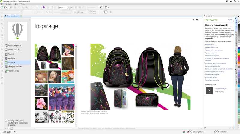Click the 'Szkolenia' info icon
240x134 pixels.
pos(6,58)
